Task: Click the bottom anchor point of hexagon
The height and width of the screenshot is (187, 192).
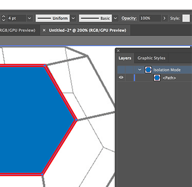Action: click(42, 175)
